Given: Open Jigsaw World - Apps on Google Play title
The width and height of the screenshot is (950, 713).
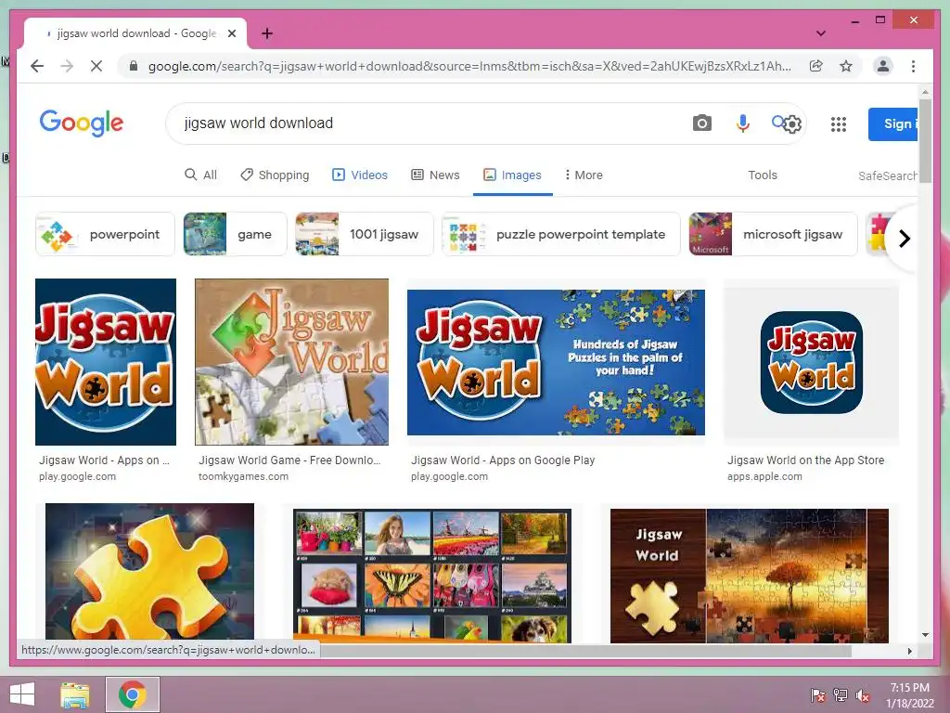Looking at the screenshot, I should pos(503,460).
